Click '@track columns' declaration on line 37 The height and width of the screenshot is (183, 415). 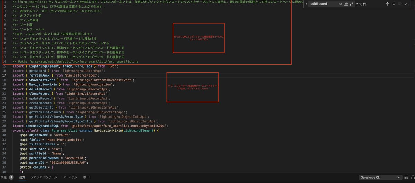coord(37,167)
